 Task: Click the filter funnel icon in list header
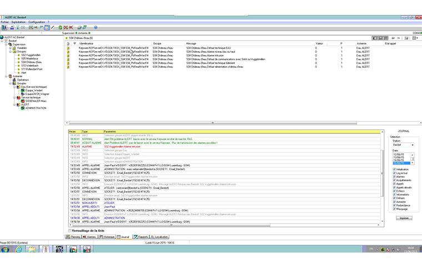point(74,43)
